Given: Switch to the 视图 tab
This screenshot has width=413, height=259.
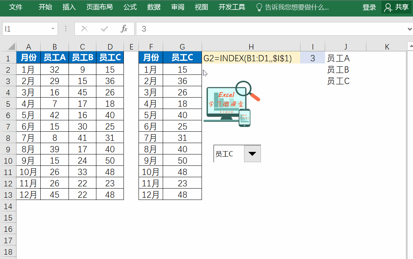Looking at the screenshot, I should pyautogui.click(x=202, y=7).
